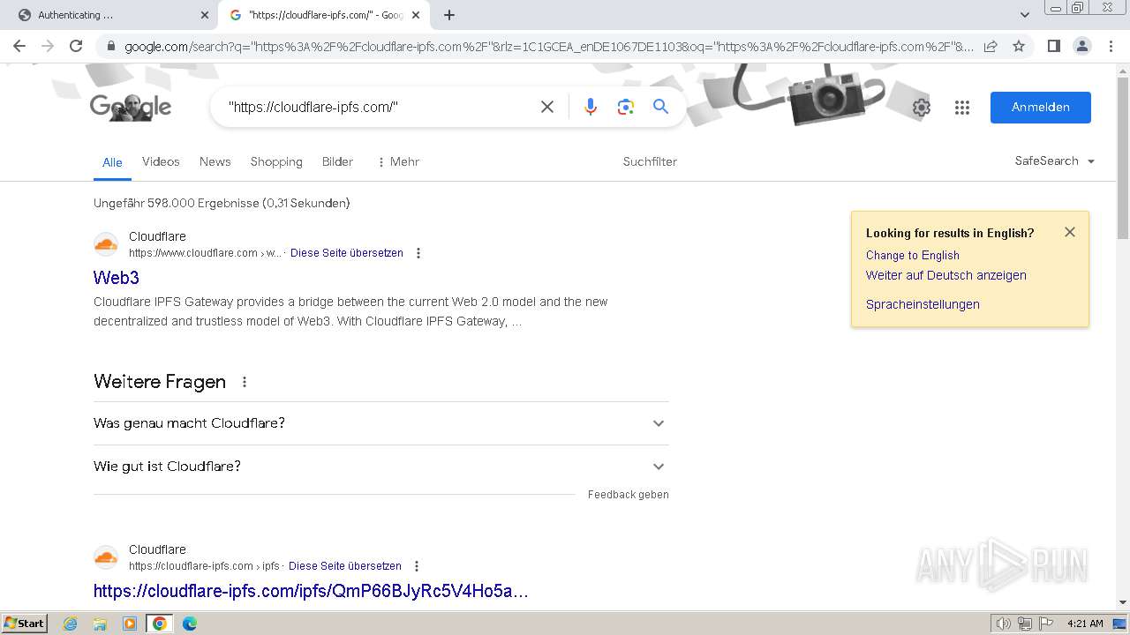This screenshot has height=635, width=1130.
Task: Open File Explorer from taskbar
Action: tap(100, 624)
